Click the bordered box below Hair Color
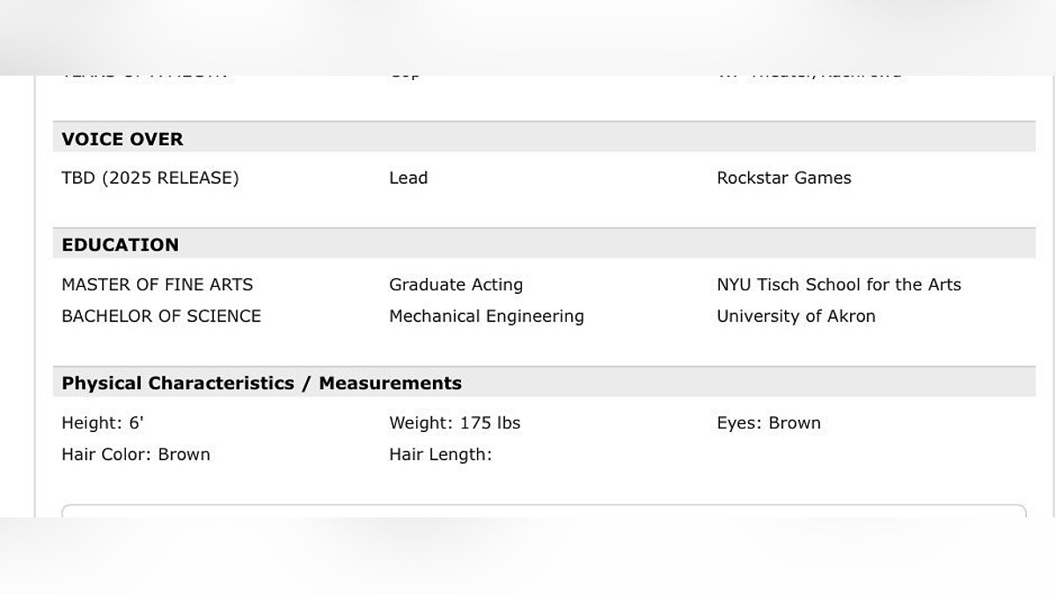 tap(543, 511)
